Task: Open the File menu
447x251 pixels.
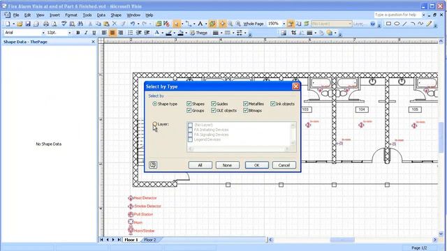Action: click(16, 15)
